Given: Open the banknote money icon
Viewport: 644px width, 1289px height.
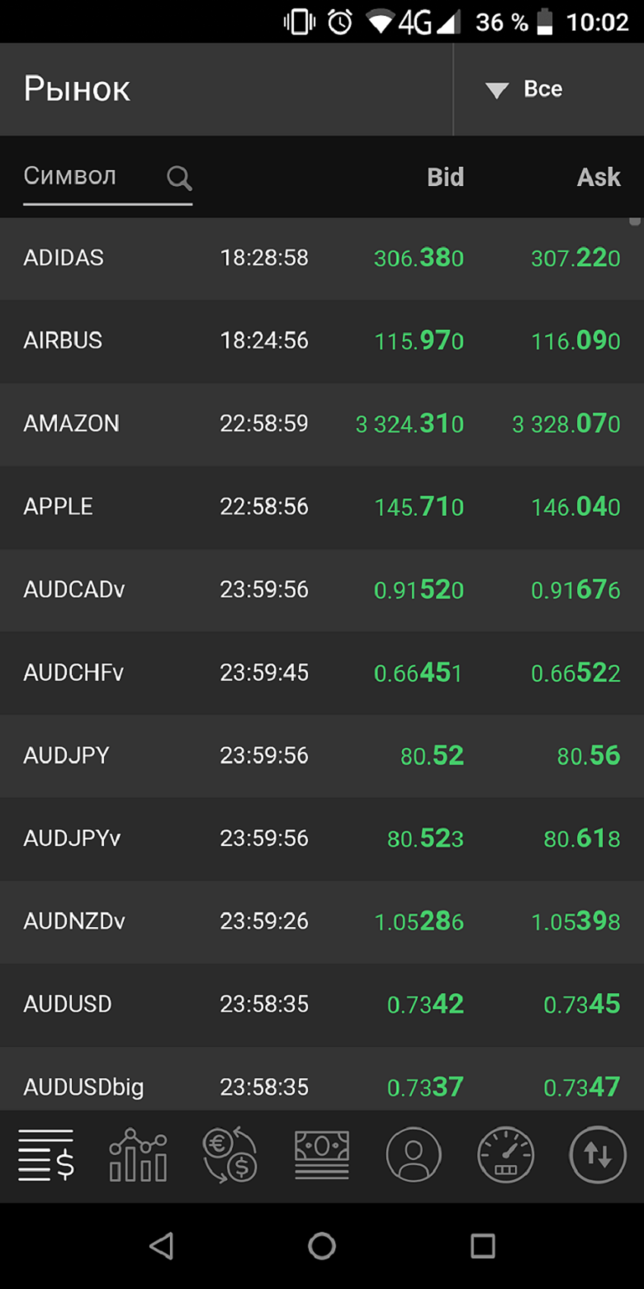Looking at the screenshot, I should (x=322, y=1154).
